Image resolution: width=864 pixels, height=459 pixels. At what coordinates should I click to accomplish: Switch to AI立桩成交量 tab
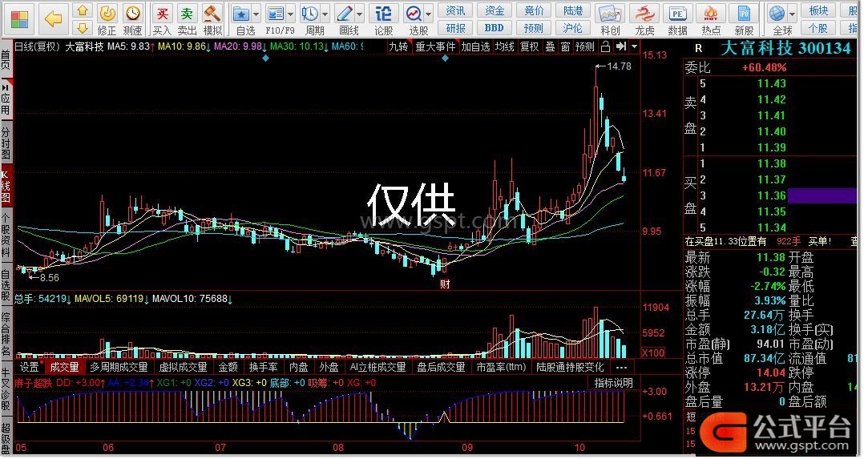pos(377,367)
